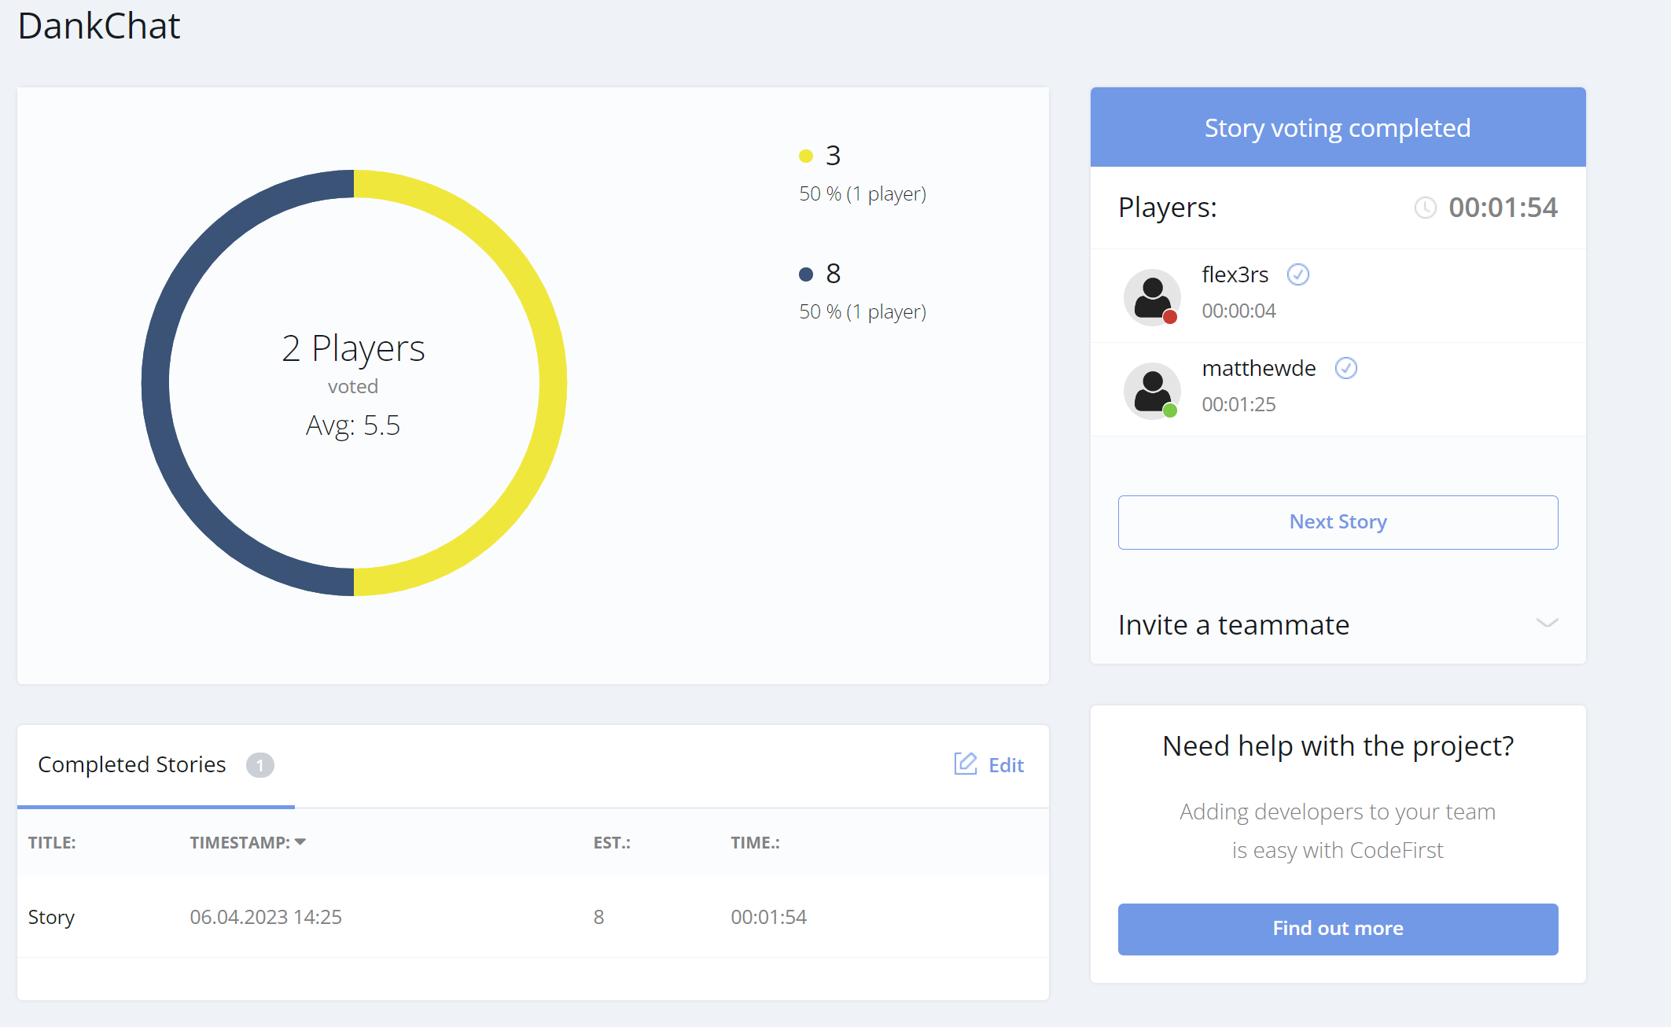Click the Edit pencil icon
This screenshot has width=1671, height=1027.
coord(965,764)
